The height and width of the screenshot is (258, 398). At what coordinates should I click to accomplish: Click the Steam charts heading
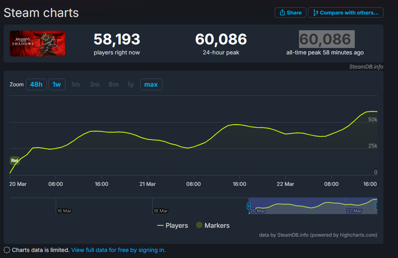(41, 12)
